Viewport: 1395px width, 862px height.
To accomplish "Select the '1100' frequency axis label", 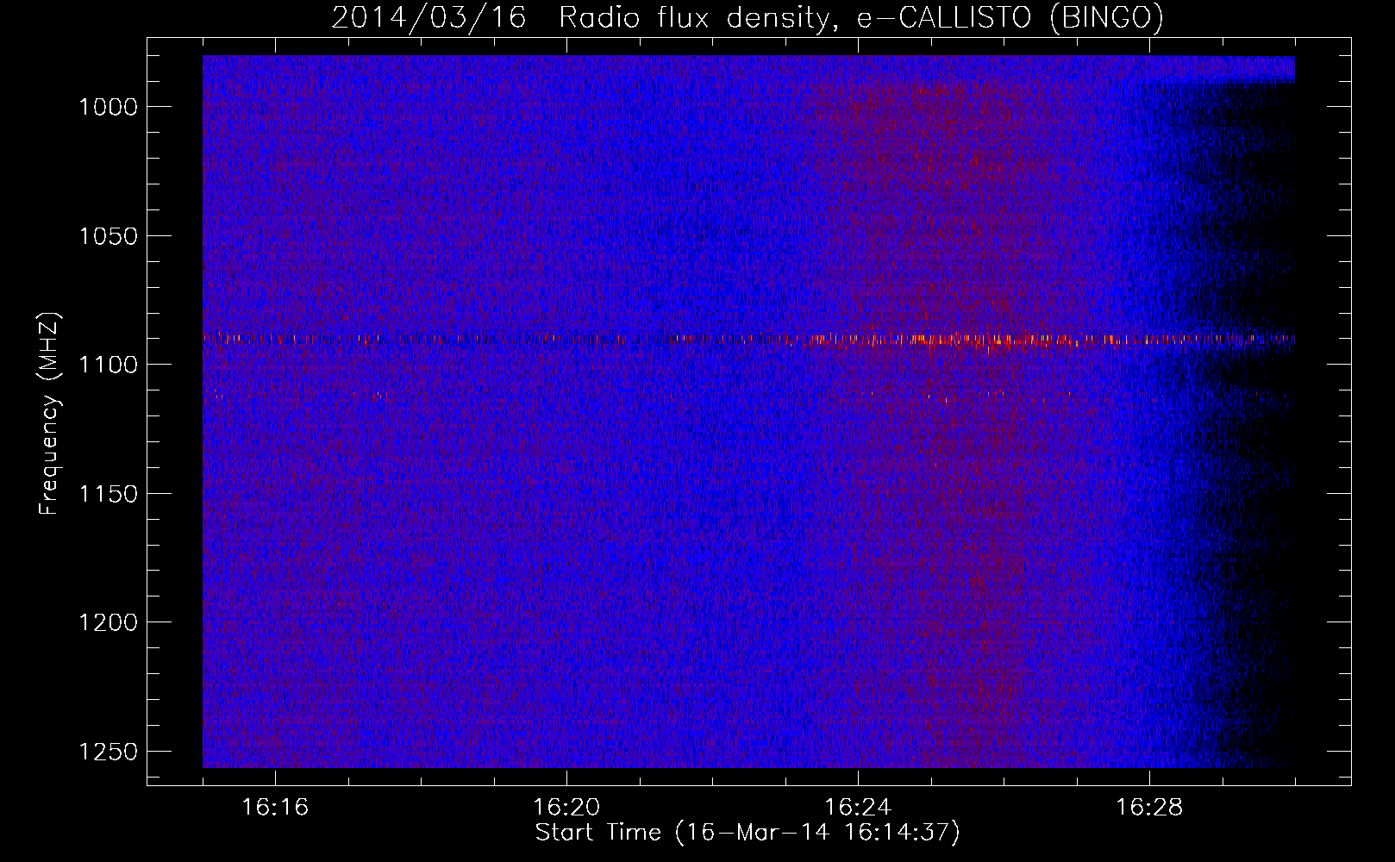I will pos(108,365).
